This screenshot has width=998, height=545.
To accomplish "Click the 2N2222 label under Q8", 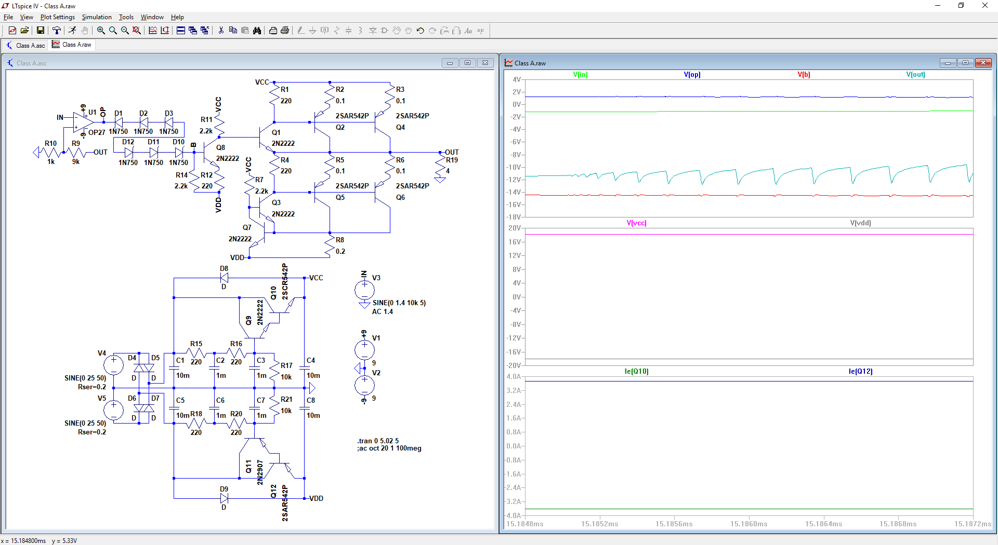I will pos(228,158).
